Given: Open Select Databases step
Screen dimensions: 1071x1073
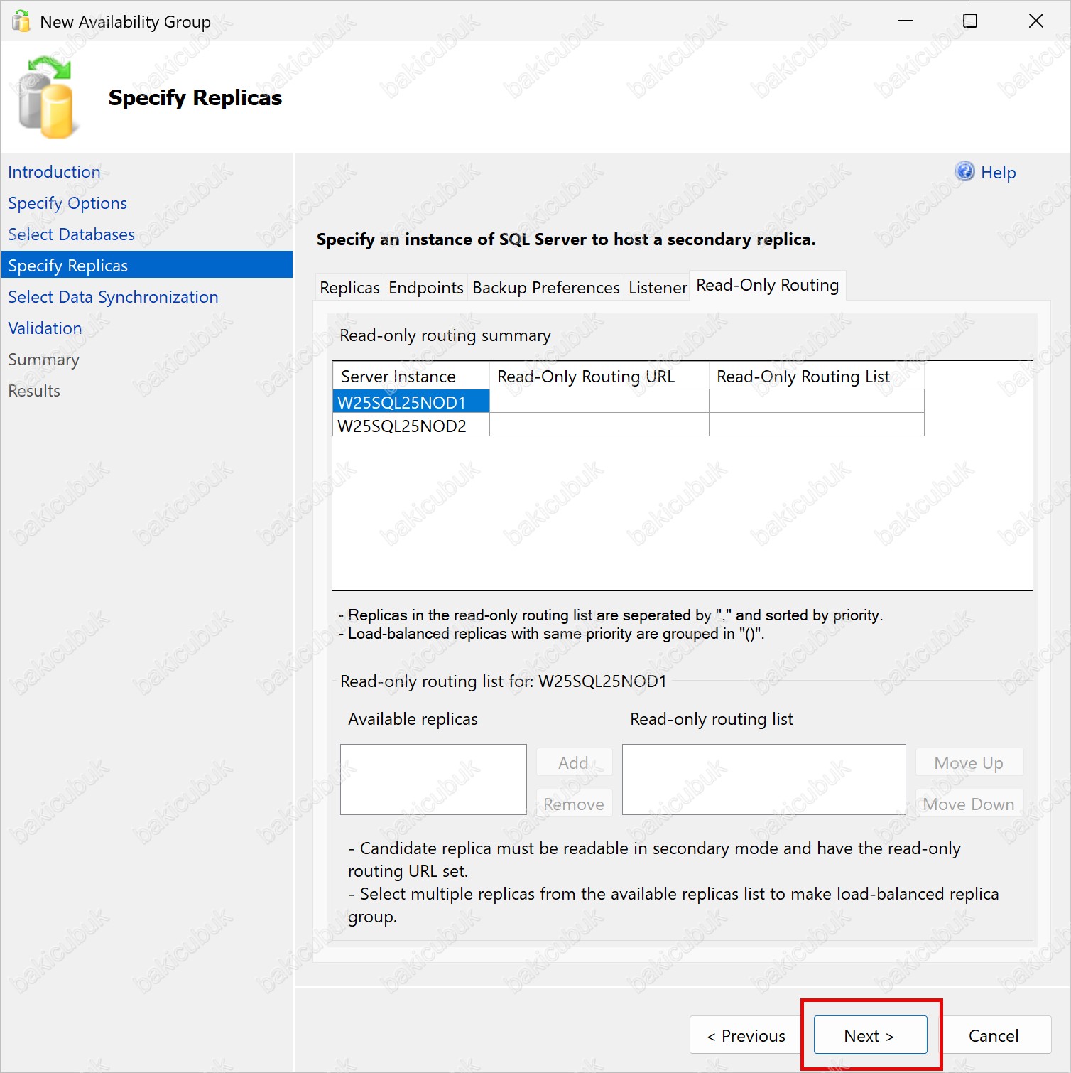Looking at the screenshot, I should (71, 234).
